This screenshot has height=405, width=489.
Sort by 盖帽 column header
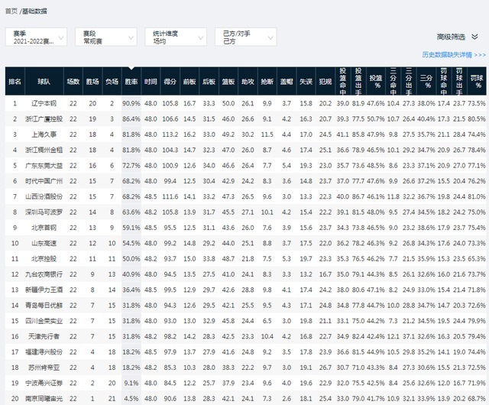[x=287, y=82]
